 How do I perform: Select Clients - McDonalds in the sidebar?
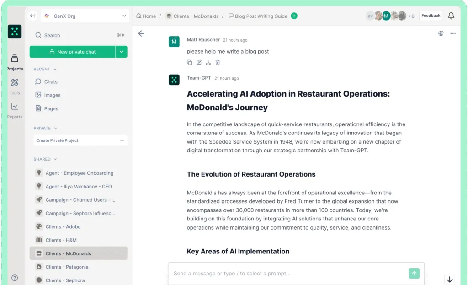(79, 253)
